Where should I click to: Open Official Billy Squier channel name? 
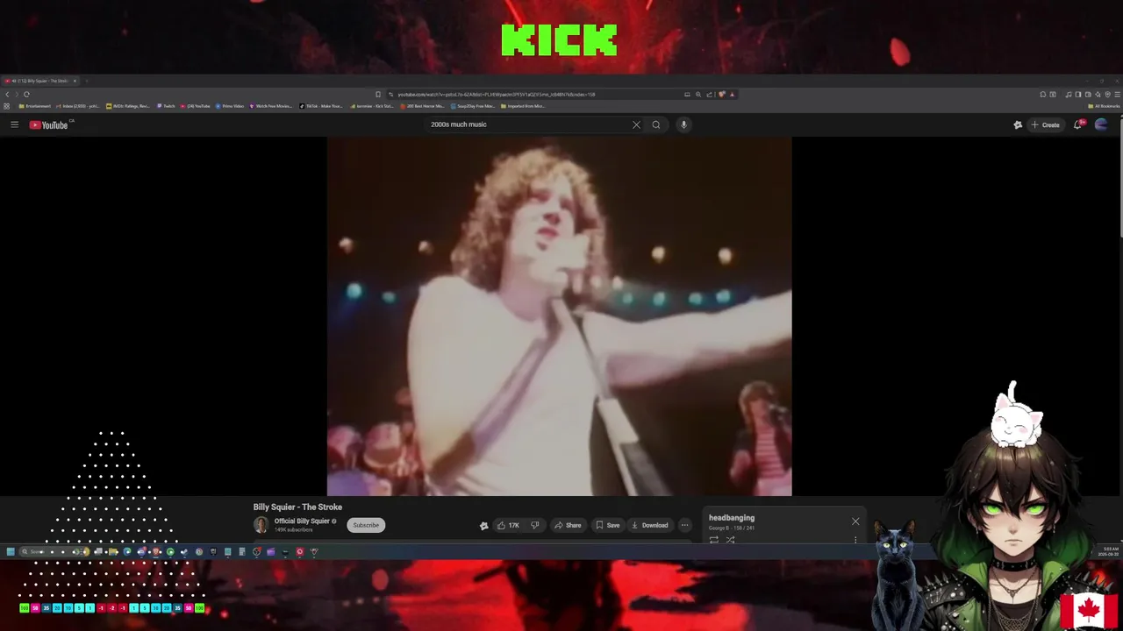pyautogui.click(x=302, y=521)
